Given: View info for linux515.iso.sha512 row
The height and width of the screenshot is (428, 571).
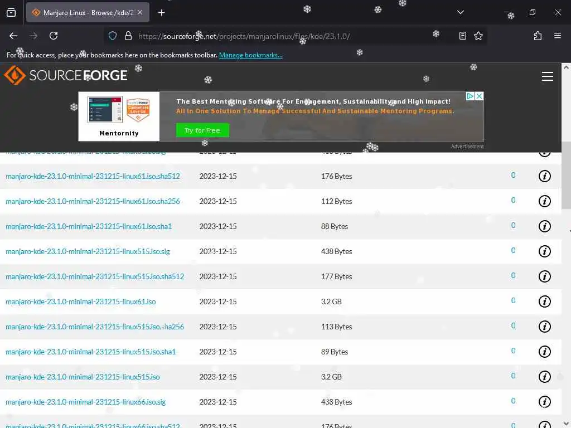Looking at the screenshot, I should (x=544, y=276).
